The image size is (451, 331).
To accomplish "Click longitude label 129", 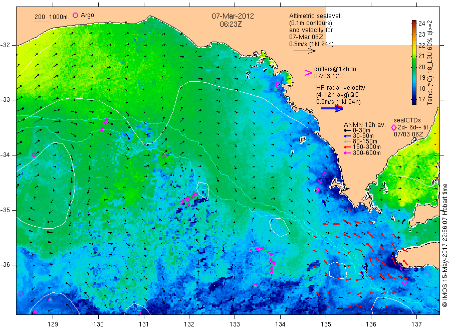I will (53, 324).
